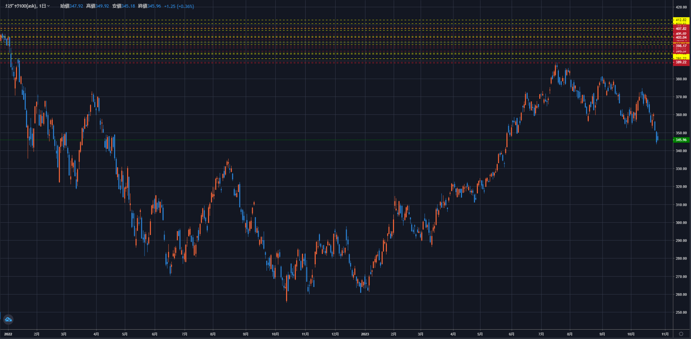This screenshot has height=339, width=691.
Task: Select the red 389.22 price line label
Action: click(681, 62)
